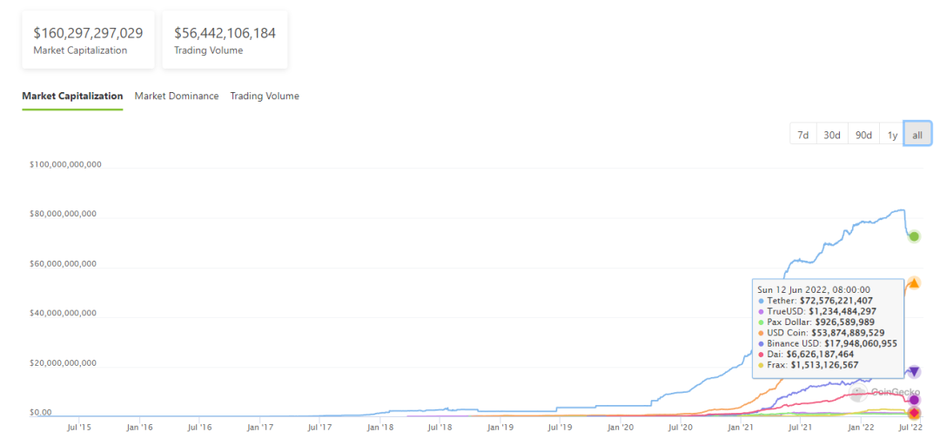Image resolution: width=940 pixels, height=445 pixels.
Task: Click the $56,442,106,184 trading volume value
Action: click(x=225, y=33)
